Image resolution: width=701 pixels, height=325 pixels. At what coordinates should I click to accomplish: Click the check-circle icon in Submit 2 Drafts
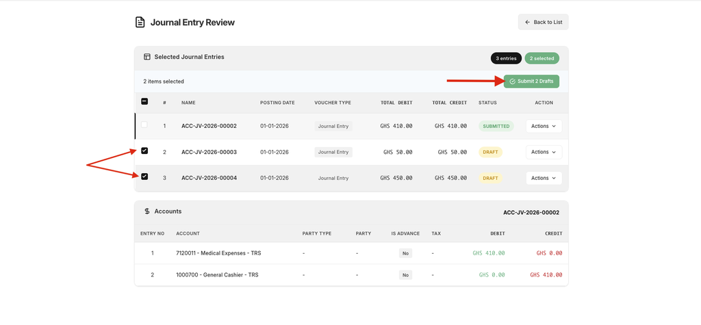[512, 81]
